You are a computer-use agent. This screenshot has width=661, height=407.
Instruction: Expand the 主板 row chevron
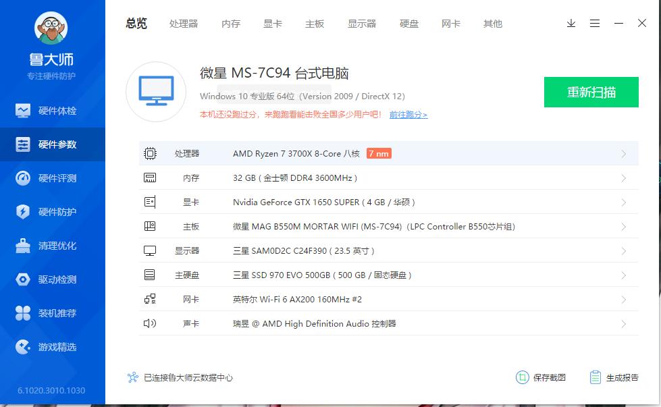pos(623,227)
